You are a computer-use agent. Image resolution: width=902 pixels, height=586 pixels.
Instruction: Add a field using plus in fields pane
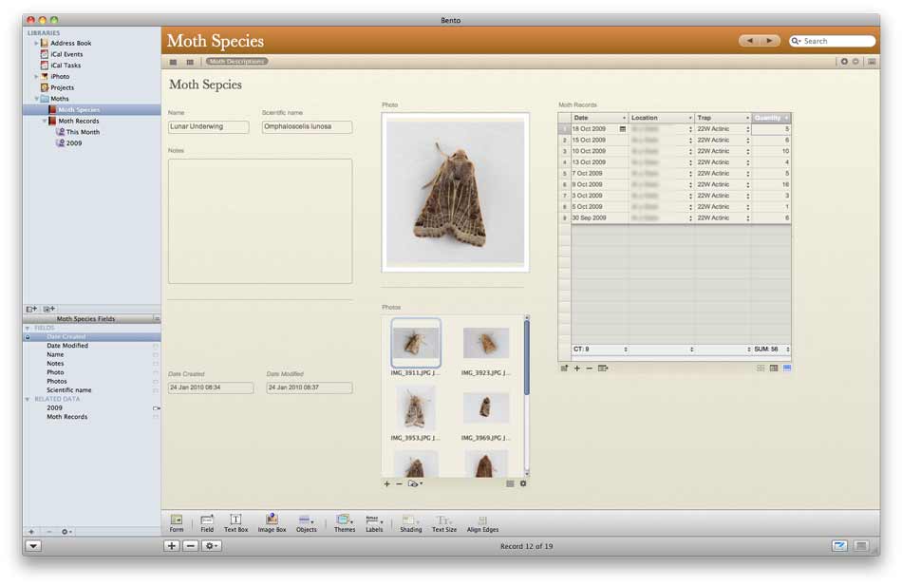(31, 531)
